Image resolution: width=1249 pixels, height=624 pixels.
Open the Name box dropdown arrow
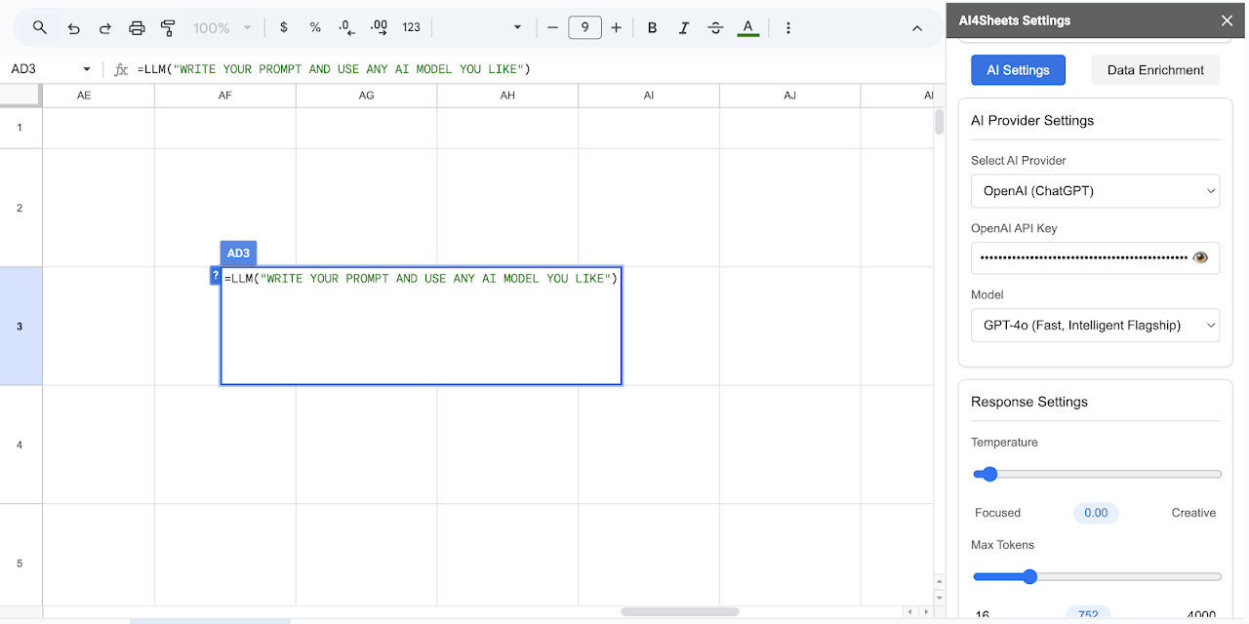point(87,69)
